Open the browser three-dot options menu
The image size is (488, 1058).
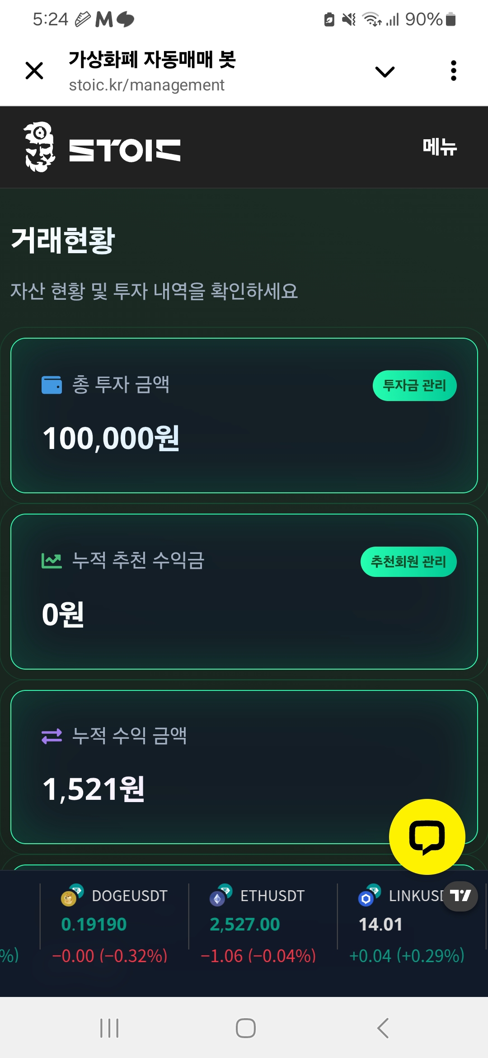454,71
